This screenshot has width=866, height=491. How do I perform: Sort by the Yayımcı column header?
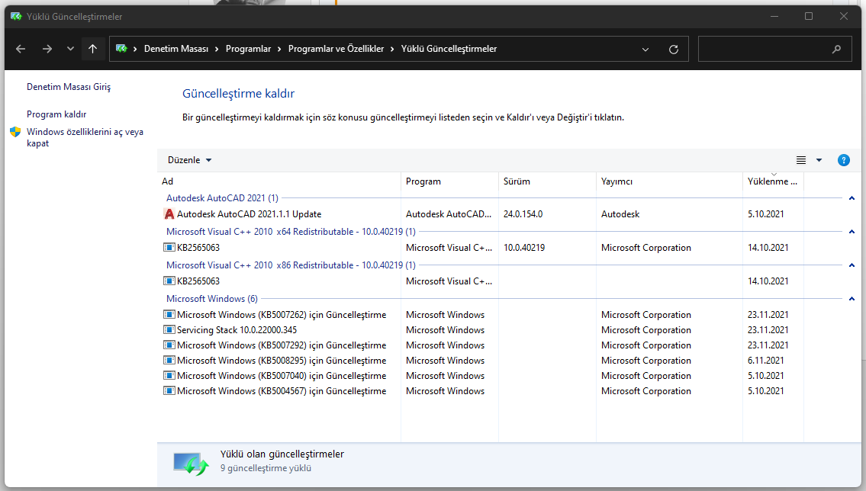tap(669, 181)
